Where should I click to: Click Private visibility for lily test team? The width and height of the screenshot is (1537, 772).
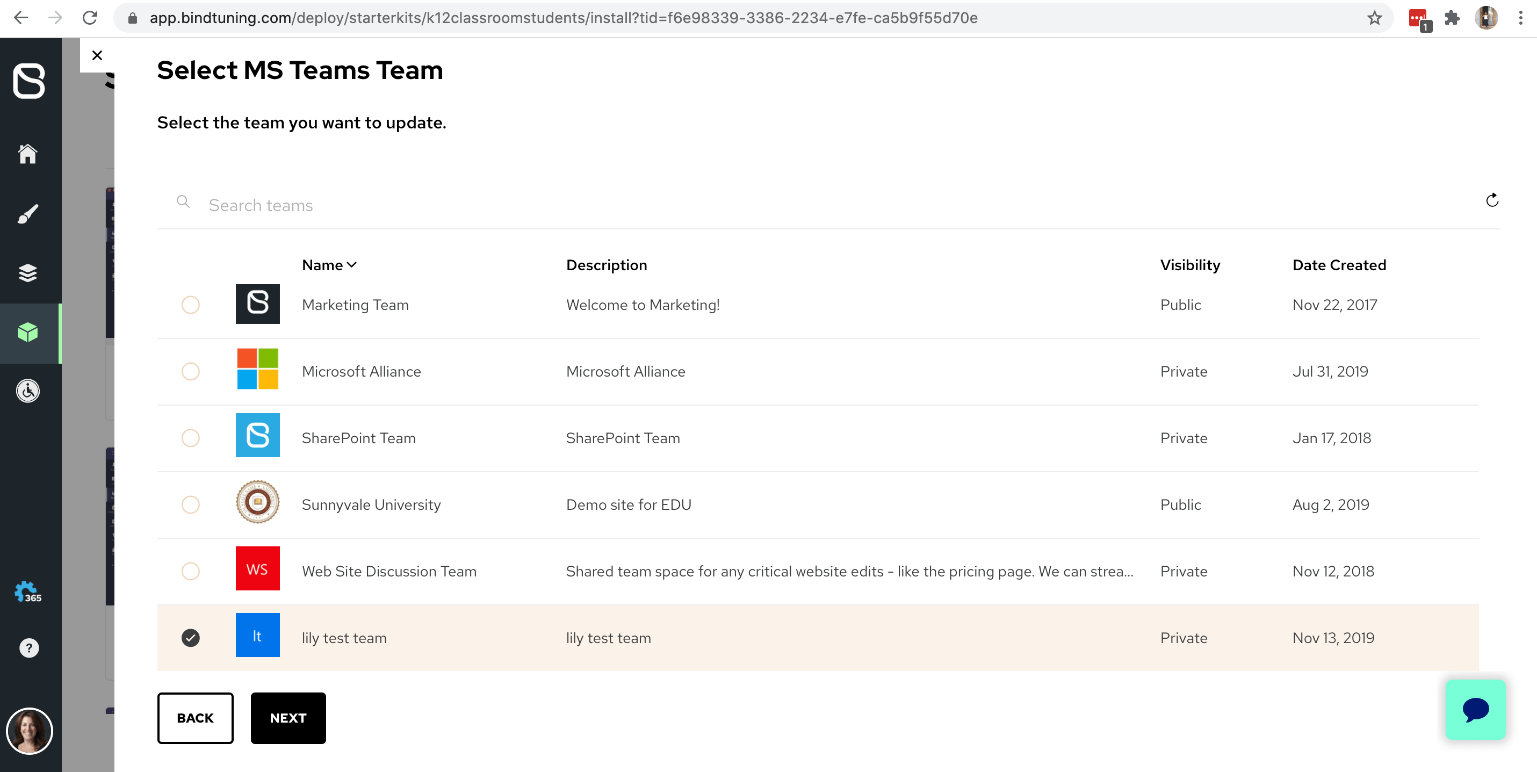(x=1184, y=638)
